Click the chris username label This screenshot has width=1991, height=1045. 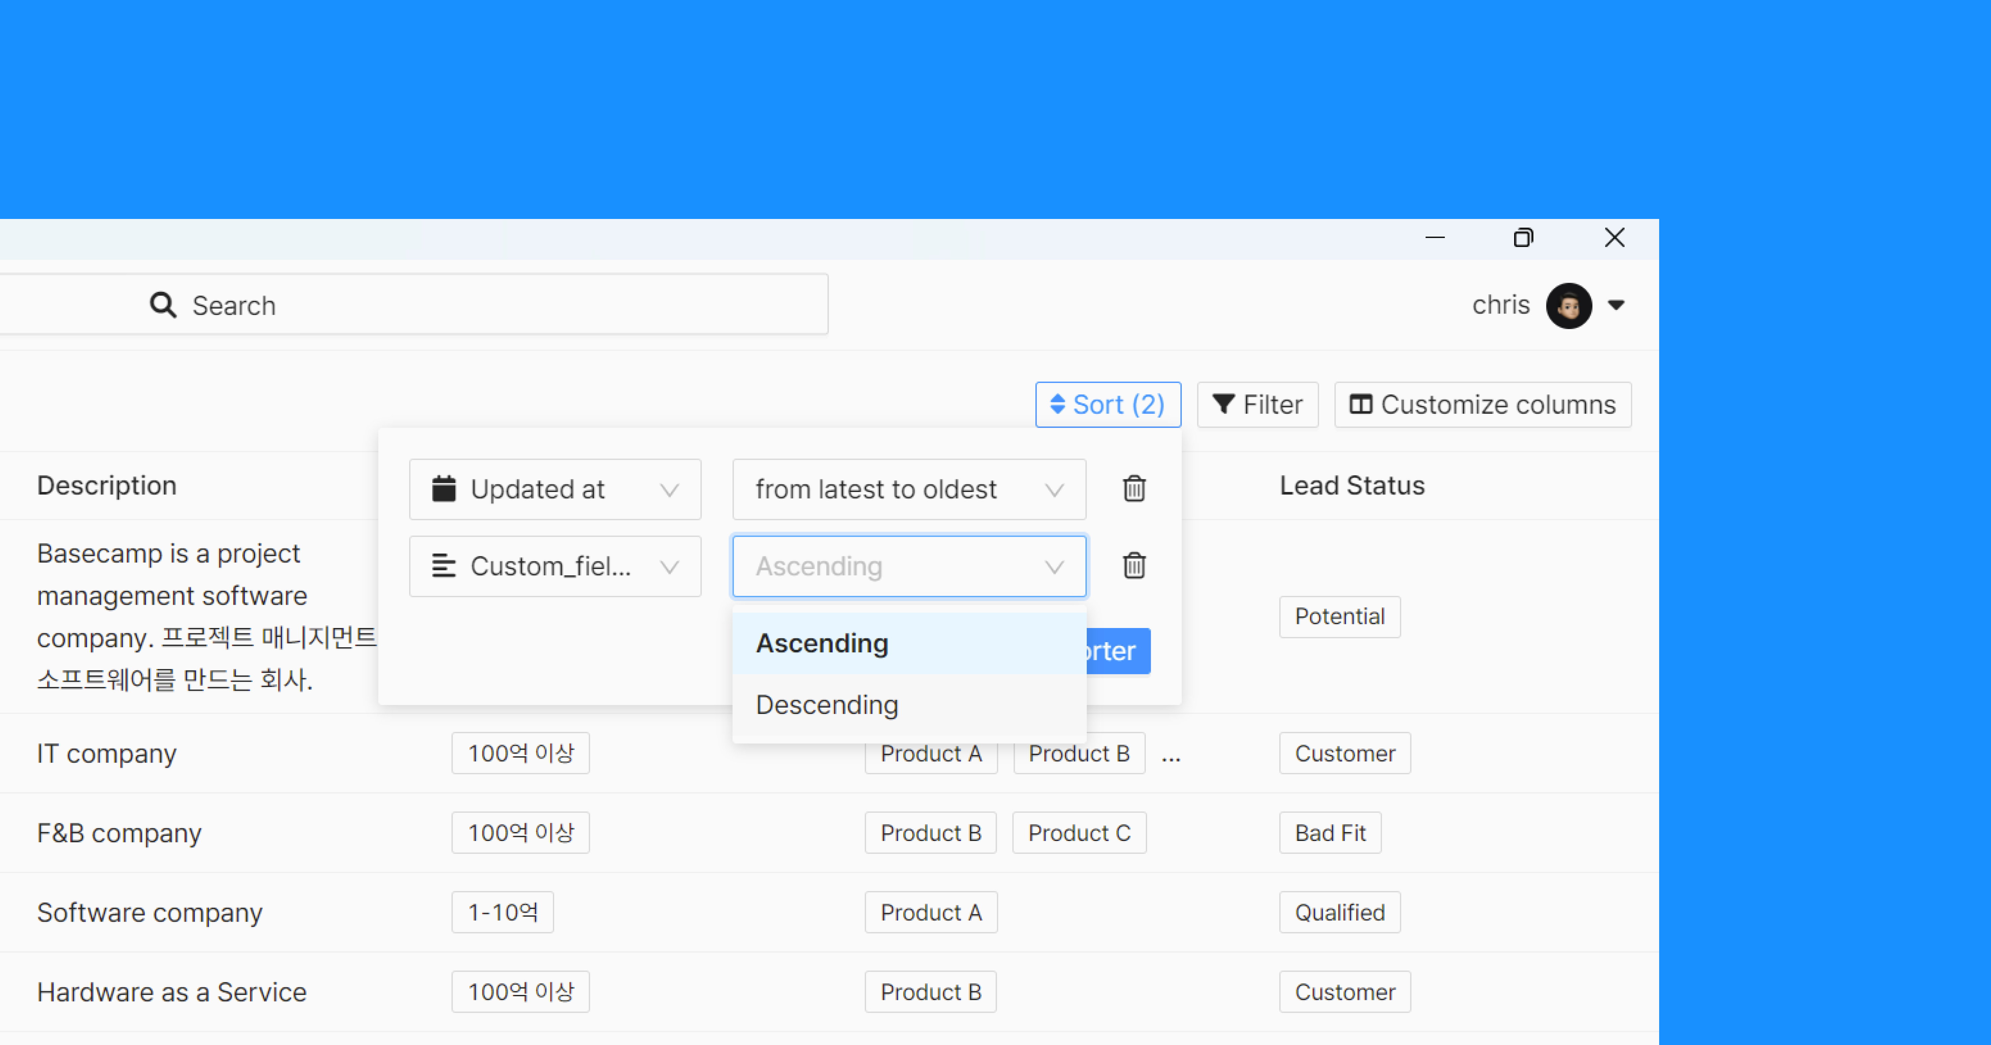pos(1500,305)
